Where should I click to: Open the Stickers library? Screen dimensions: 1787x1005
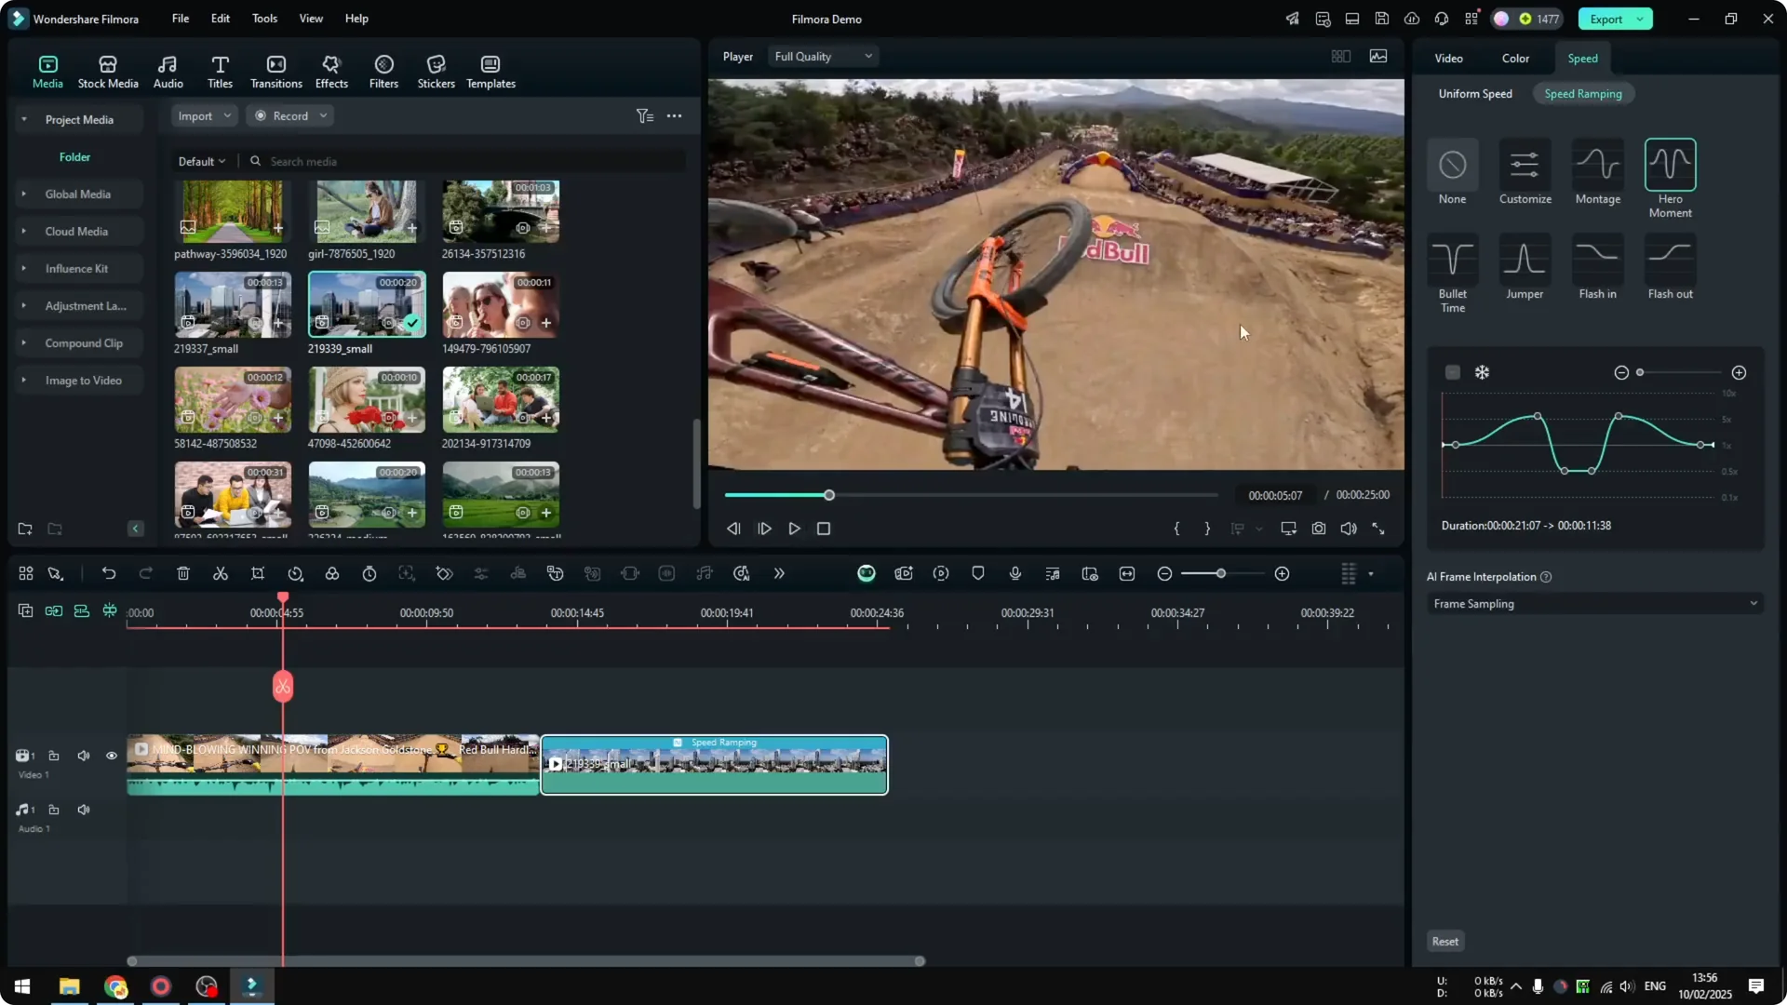pyautogui.click(x=435, y=70)
